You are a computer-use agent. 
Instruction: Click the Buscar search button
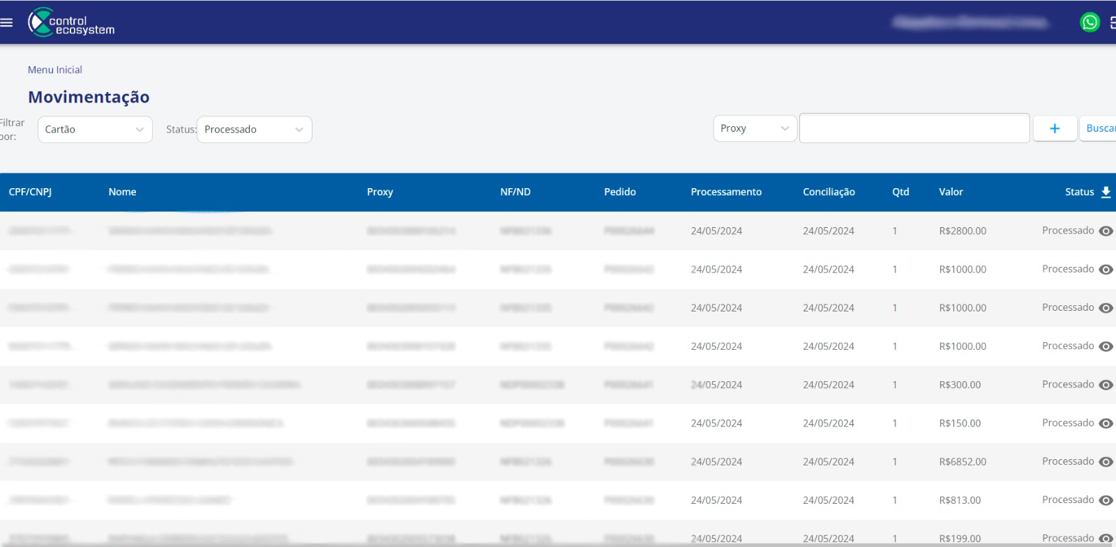click(x=1099, y=128)
